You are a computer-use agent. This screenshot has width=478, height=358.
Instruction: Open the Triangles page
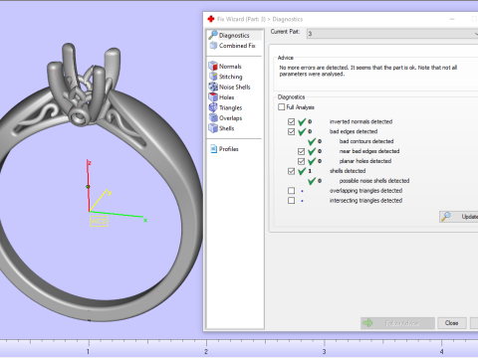click(x=230, y=107)
